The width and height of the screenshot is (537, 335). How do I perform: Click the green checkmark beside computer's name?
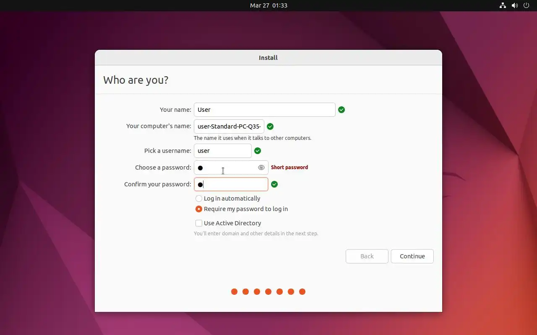coord(270,126)
